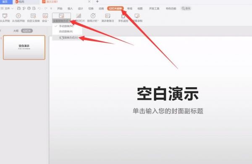Choose 自动放映(A) in the dropdown menu

(x=67, y=31)
